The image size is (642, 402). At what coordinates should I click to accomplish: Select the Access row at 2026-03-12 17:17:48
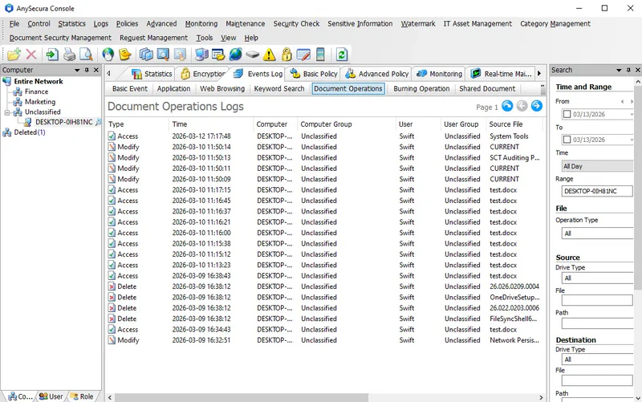[325, 136]
